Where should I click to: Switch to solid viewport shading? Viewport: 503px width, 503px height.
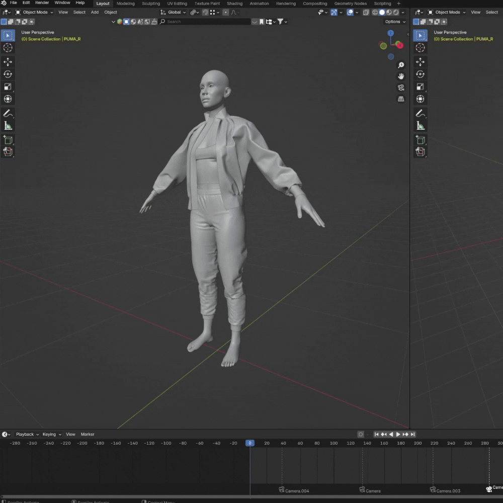click(x=382, y=12)
